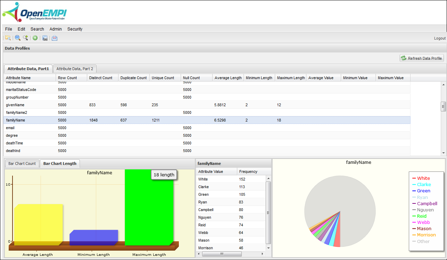Select the maritalStatusCode row
Screen dimensions: 447x260
[x=207, y=90]
